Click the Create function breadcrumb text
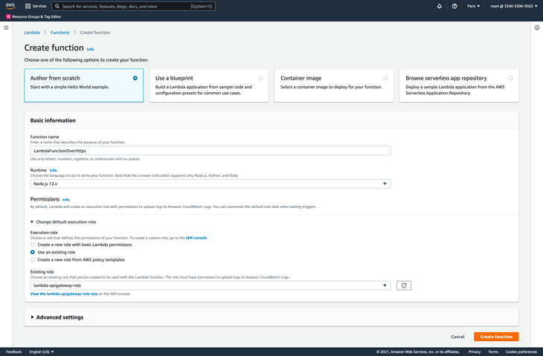Viewport: 543px width, 356px height. (95, 33)
